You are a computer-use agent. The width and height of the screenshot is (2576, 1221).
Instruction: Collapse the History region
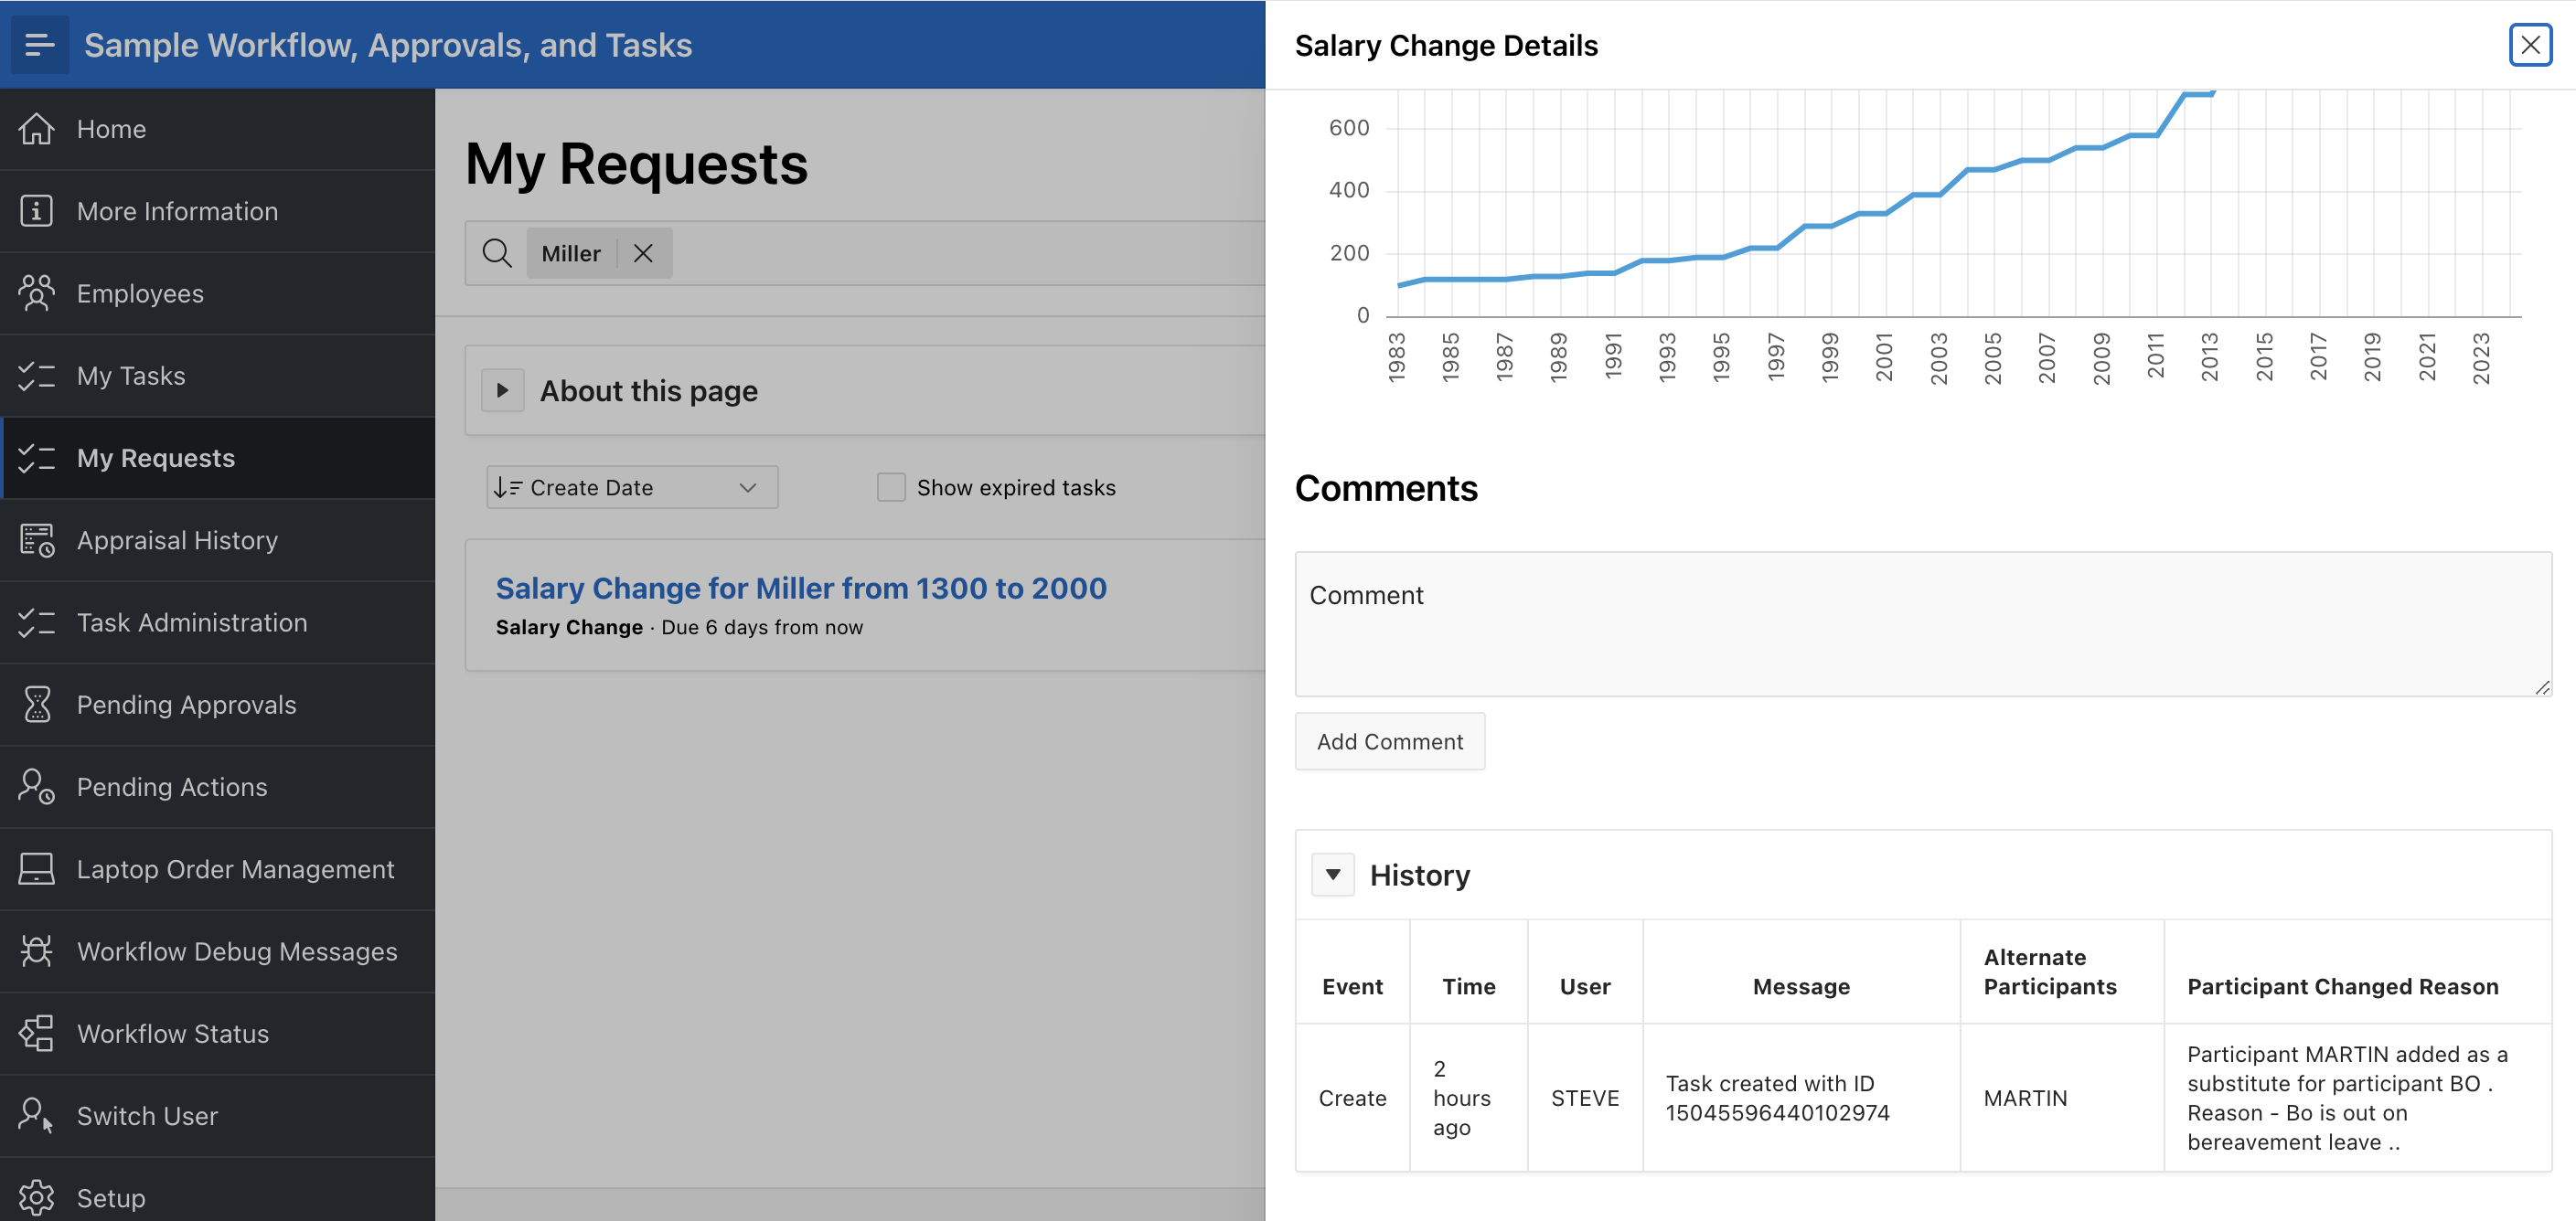click(1333, 875)
